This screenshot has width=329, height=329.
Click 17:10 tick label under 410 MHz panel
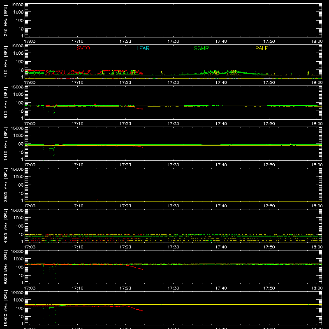coord(77,83)
